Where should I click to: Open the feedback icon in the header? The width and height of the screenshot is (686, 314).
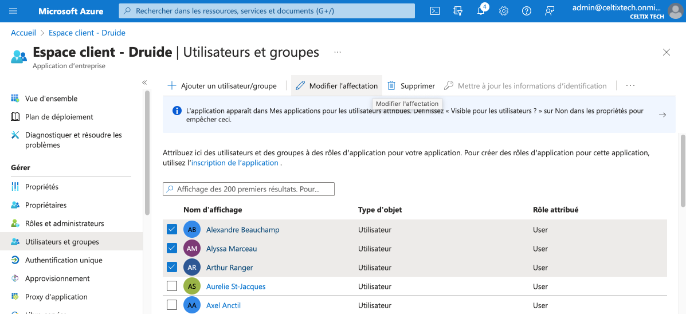550,11
